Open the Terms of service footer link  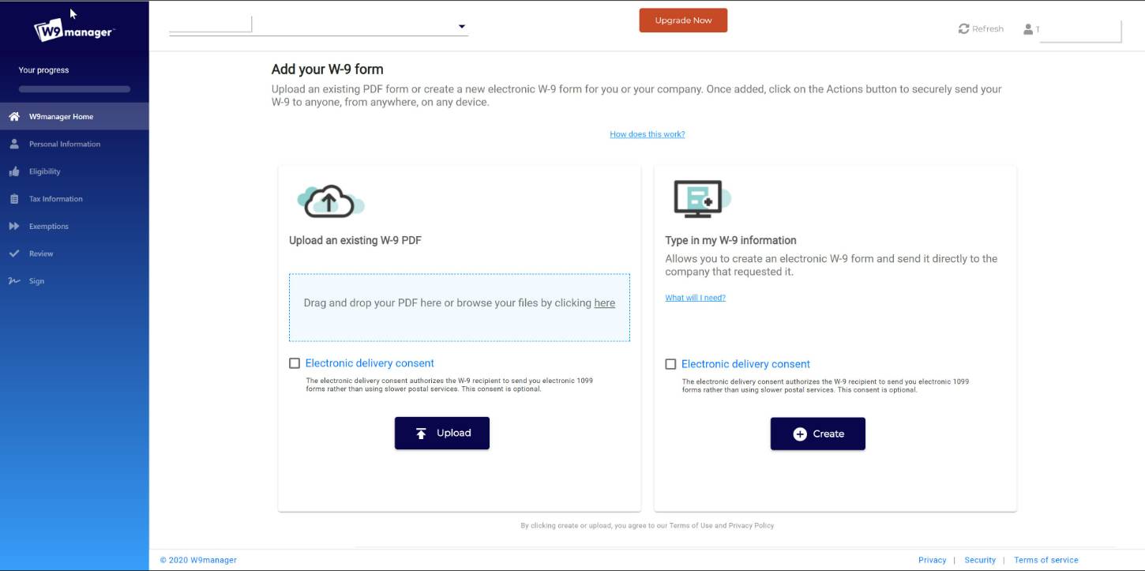click(x=1046, y=560)
